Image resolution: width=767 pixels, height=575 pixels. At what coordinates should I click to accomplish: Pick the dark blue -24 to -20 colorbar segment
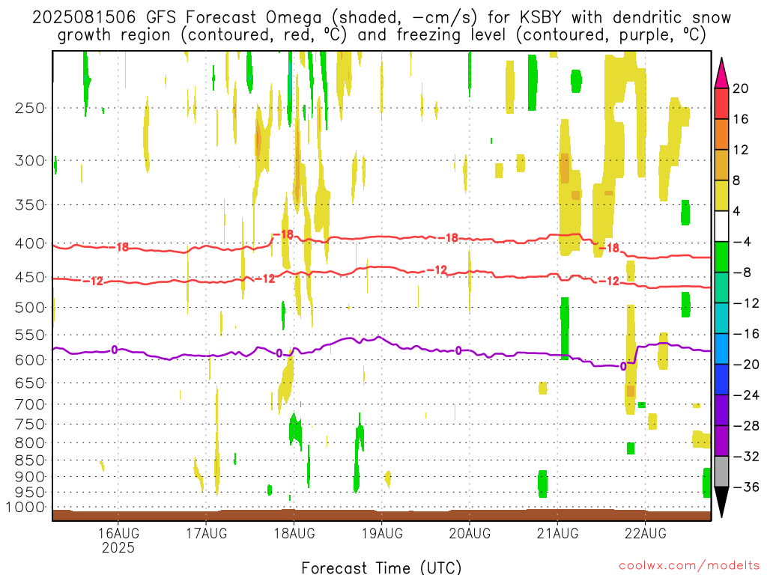coord(721,380)
